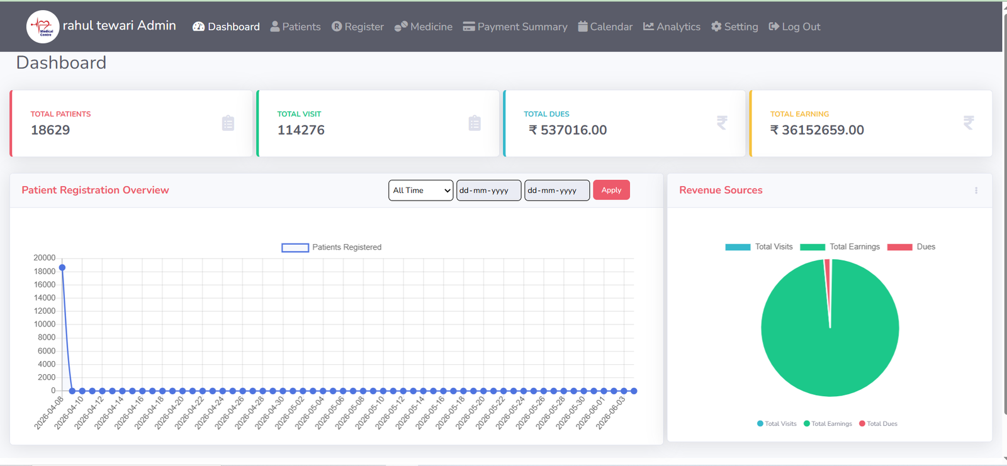
Task: Click the Log Out icon
Action: click(774, 26)
